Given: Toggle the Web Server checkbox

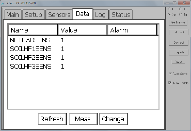Looking at the screenshot, I should (x=170, y=73).
